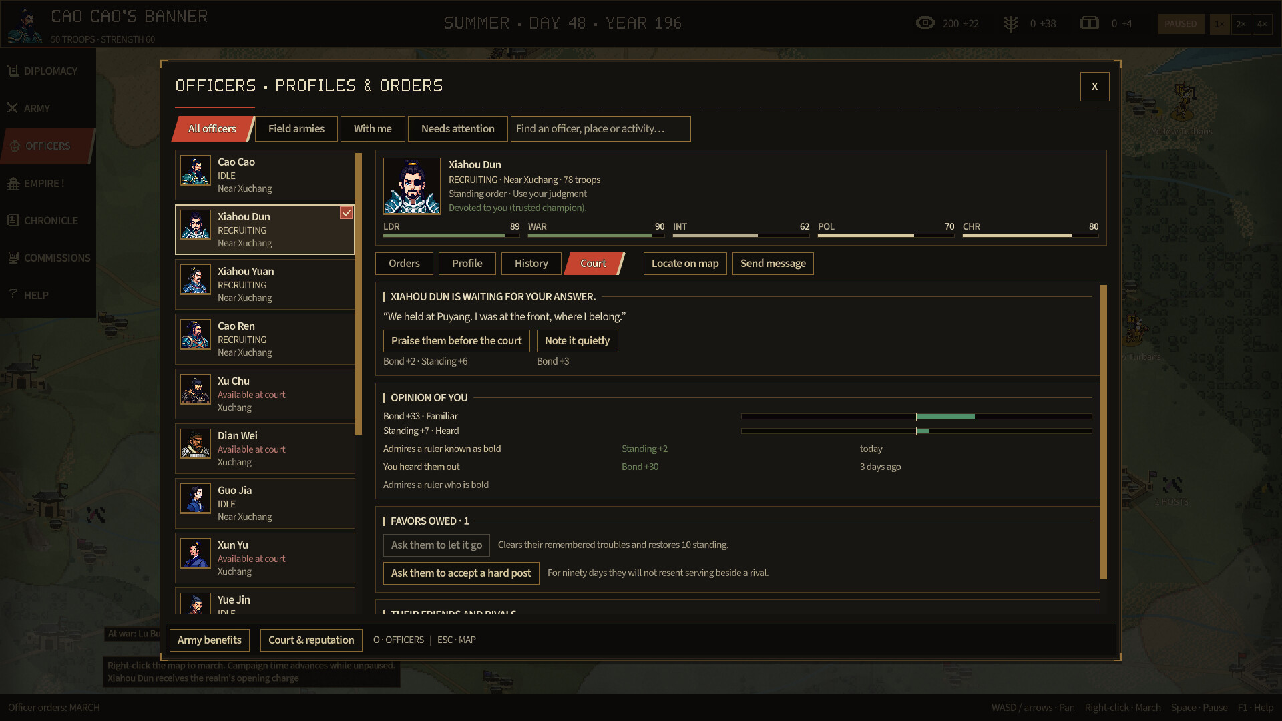Click Xiahou Dun's large profile portrait
Screen dimensions: 1282x721
412,186
